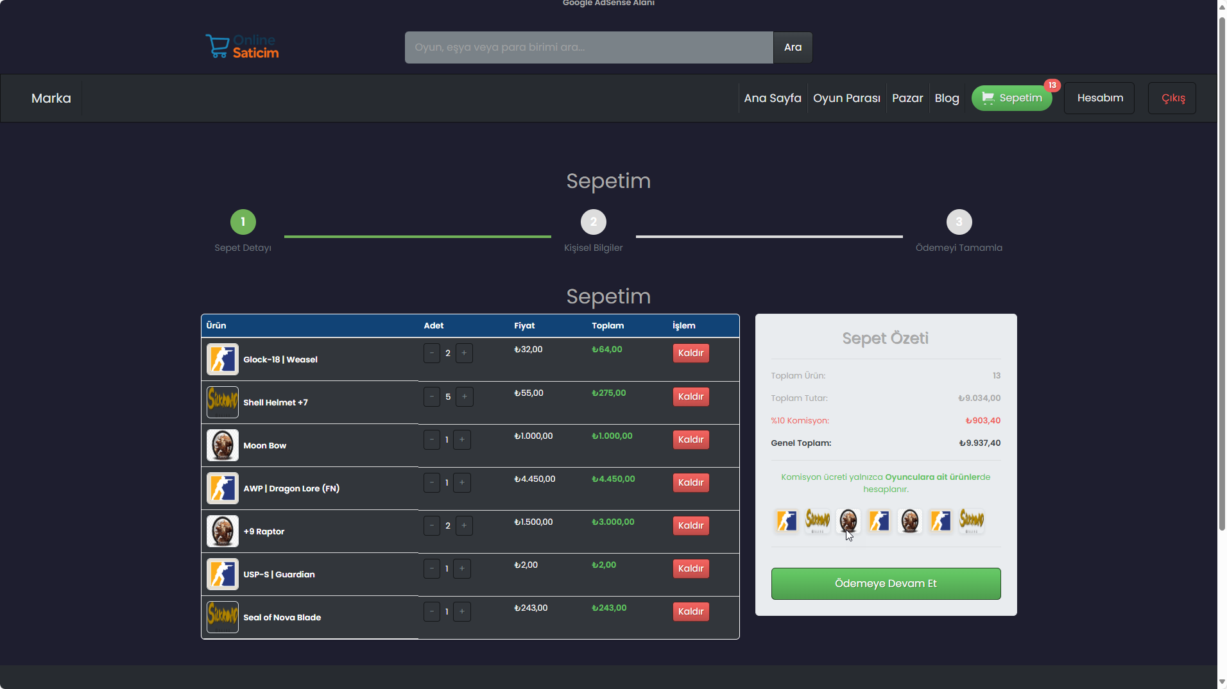Remove Shell Helmet +7 with Kaldır
This screenshot has height=689, width=1227.
691,396
